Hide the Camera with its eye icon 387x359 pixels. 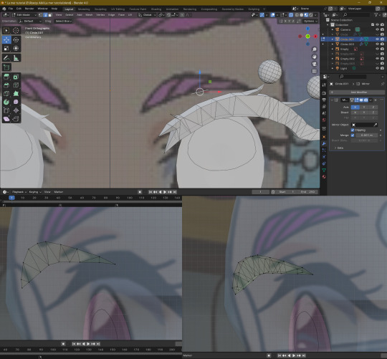click(378, 29)
